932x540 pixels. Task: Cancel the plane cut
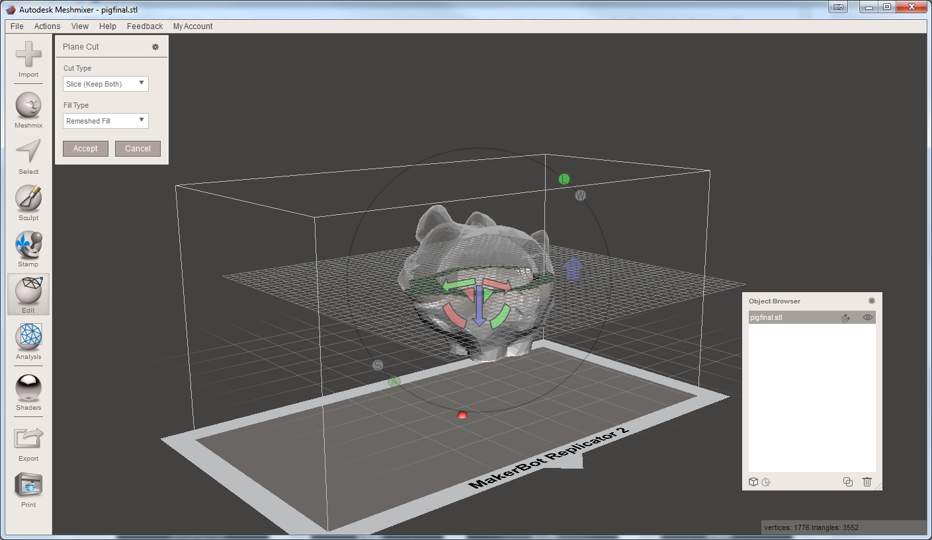pyautogui.click(x=138, y=149)
